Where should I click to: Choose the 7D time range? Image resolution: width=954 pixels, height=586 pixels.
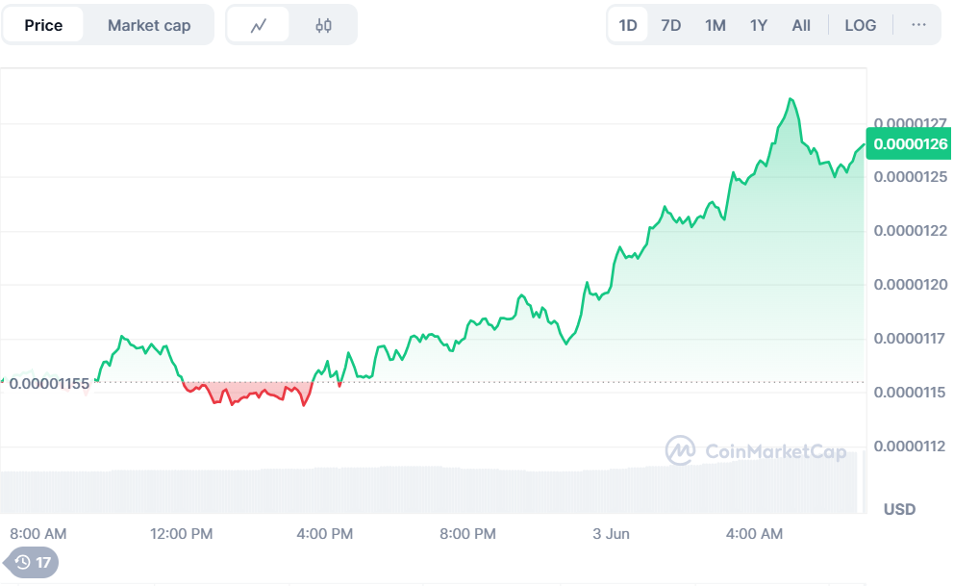tap(671, 25)
